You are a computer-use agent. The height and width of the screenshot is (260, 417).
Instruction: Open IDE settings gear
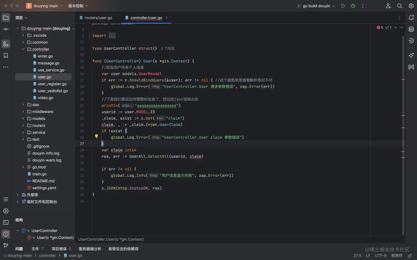coord(411,6)
